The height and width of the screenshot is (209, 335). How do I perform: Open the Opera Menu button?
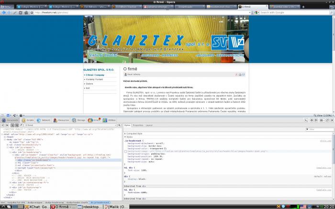7,7
